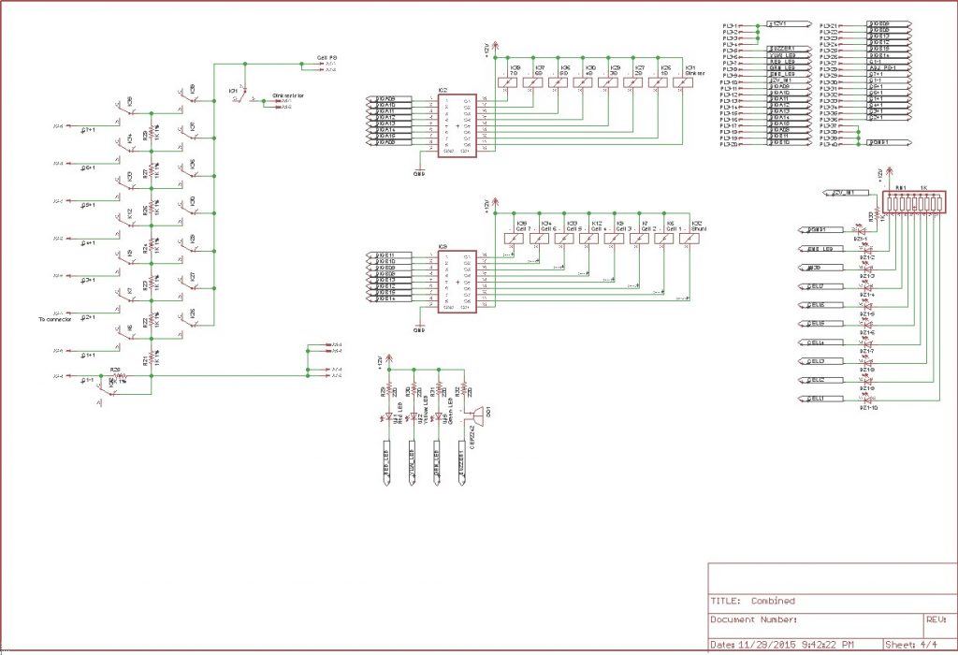
Task: Select the +12V supply symbol above IC2
Action: [496, 47]
